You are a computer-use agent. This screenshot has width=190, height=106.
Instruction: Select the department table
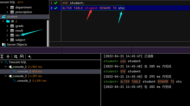[x=23, y=7]
